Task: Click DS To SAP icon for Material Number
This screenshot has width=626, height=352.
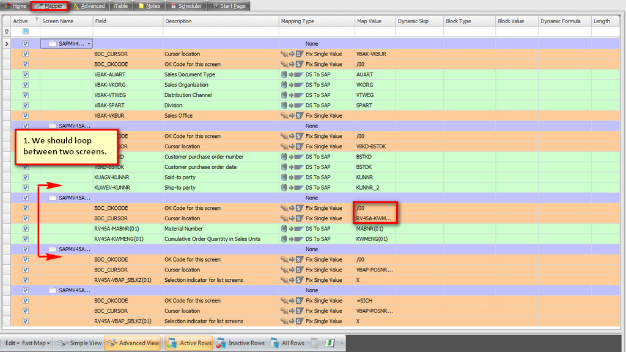Action: point(292,229)
